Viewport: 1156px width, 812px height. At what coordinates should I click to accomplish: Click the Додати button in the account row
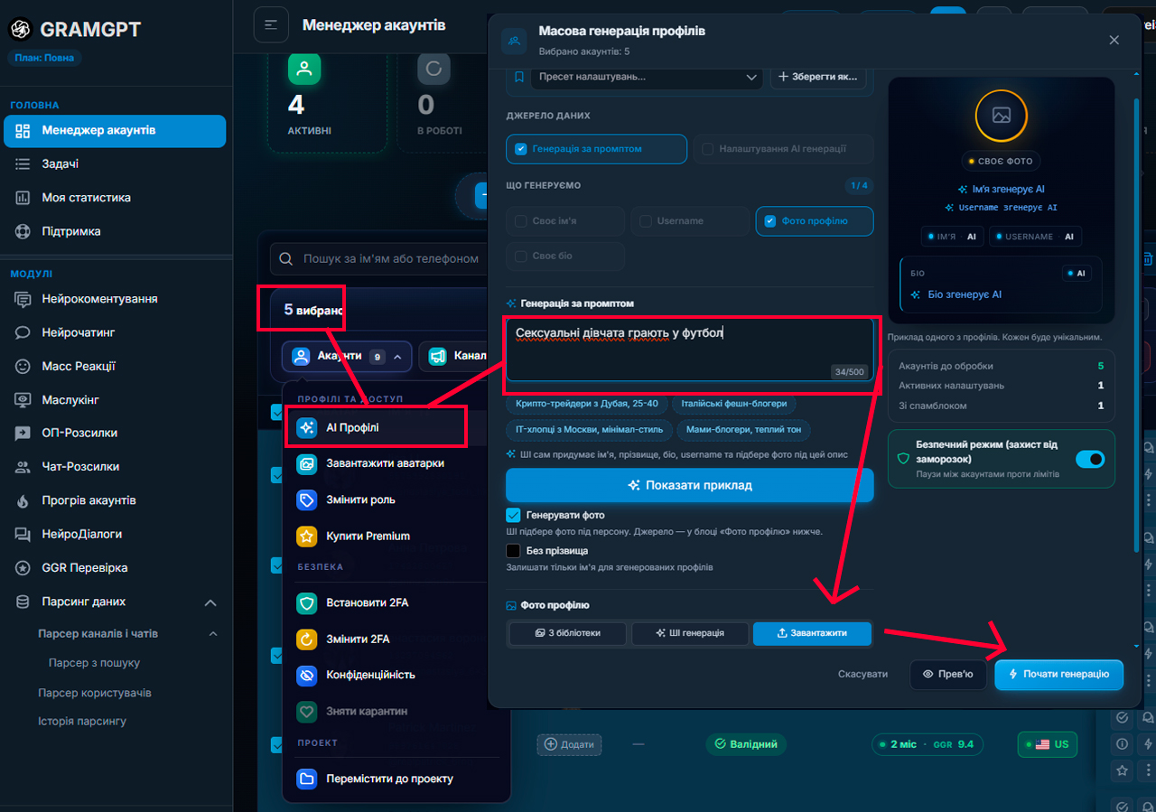570,744
